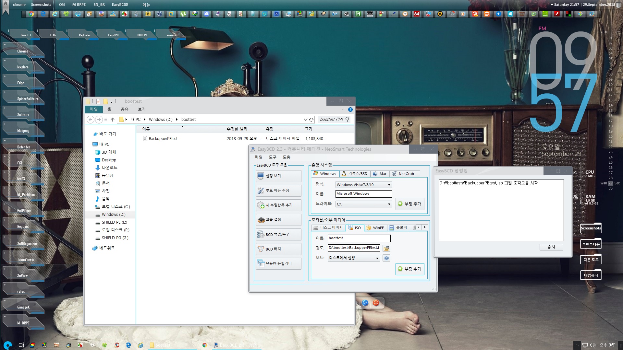Screen dimensions: 623x350
Task: Open Chrome icon in top dock
Action: [x=31, y=14]
